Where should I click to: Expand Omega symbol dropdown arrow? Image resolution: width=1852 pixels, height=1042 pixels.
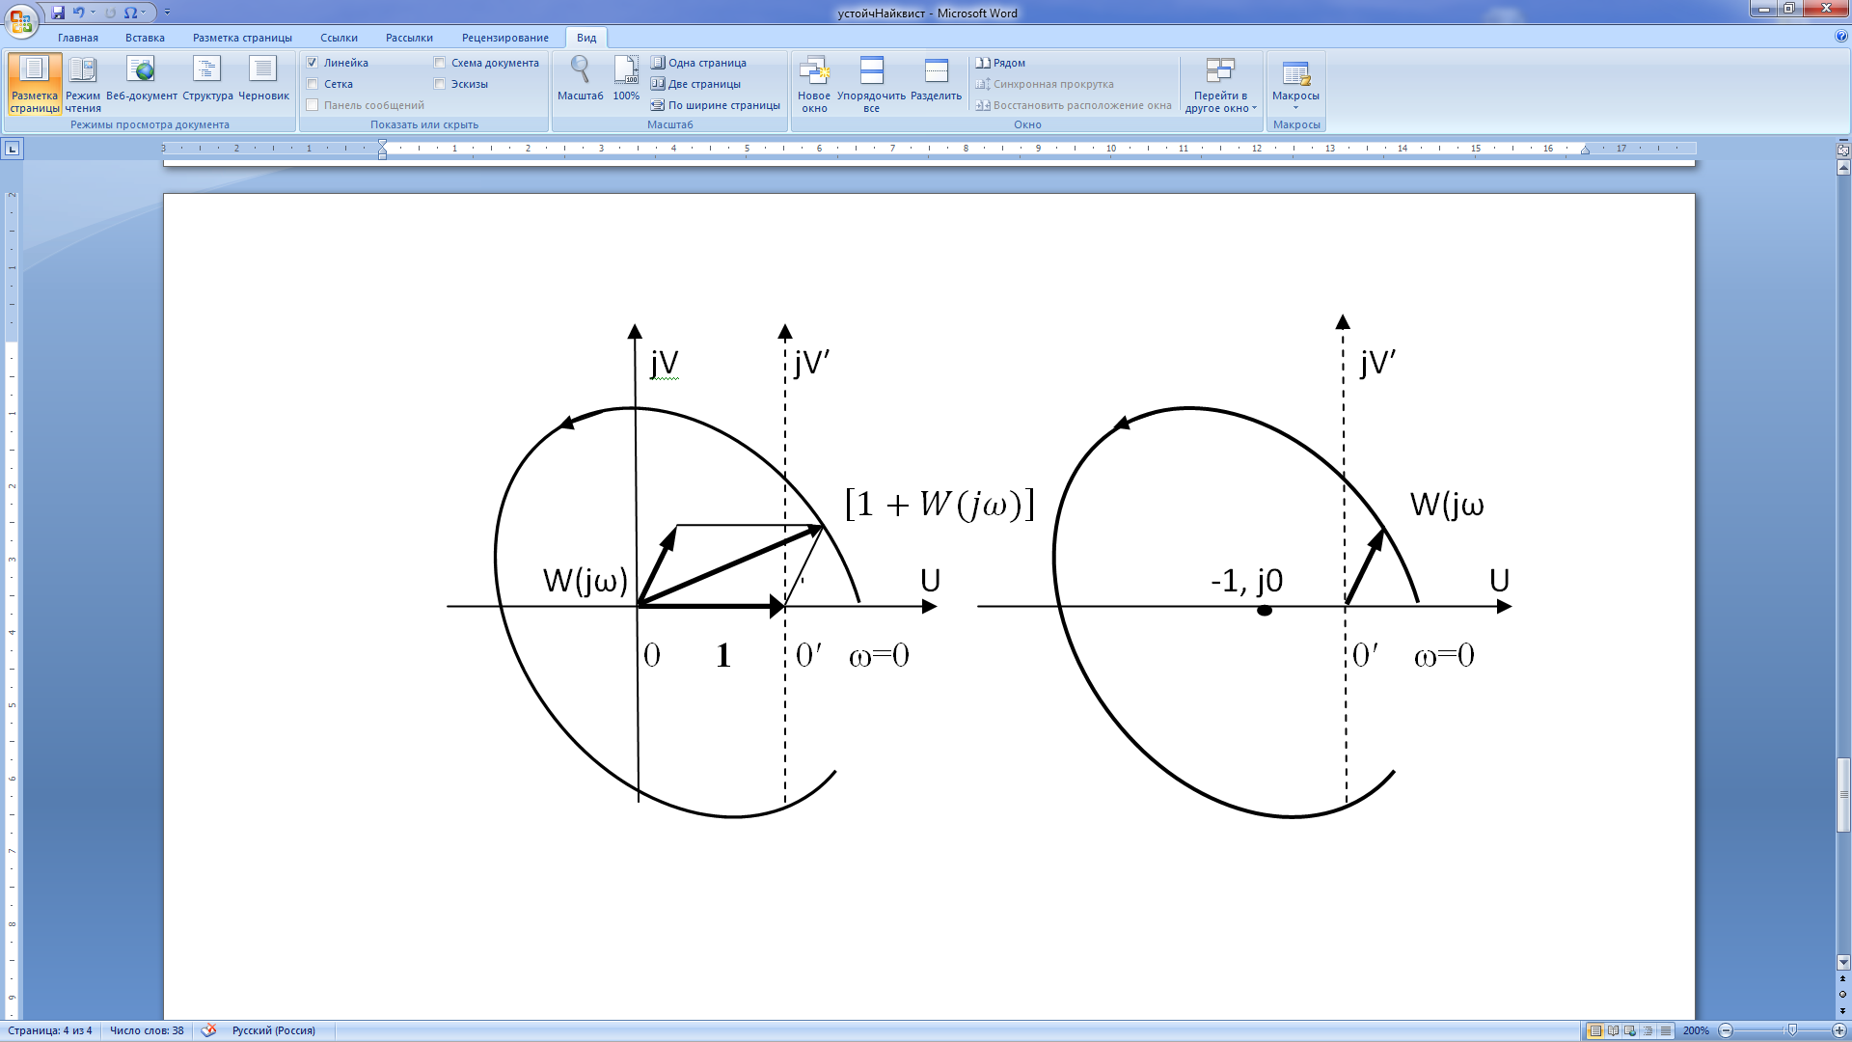tap(144, 13)
